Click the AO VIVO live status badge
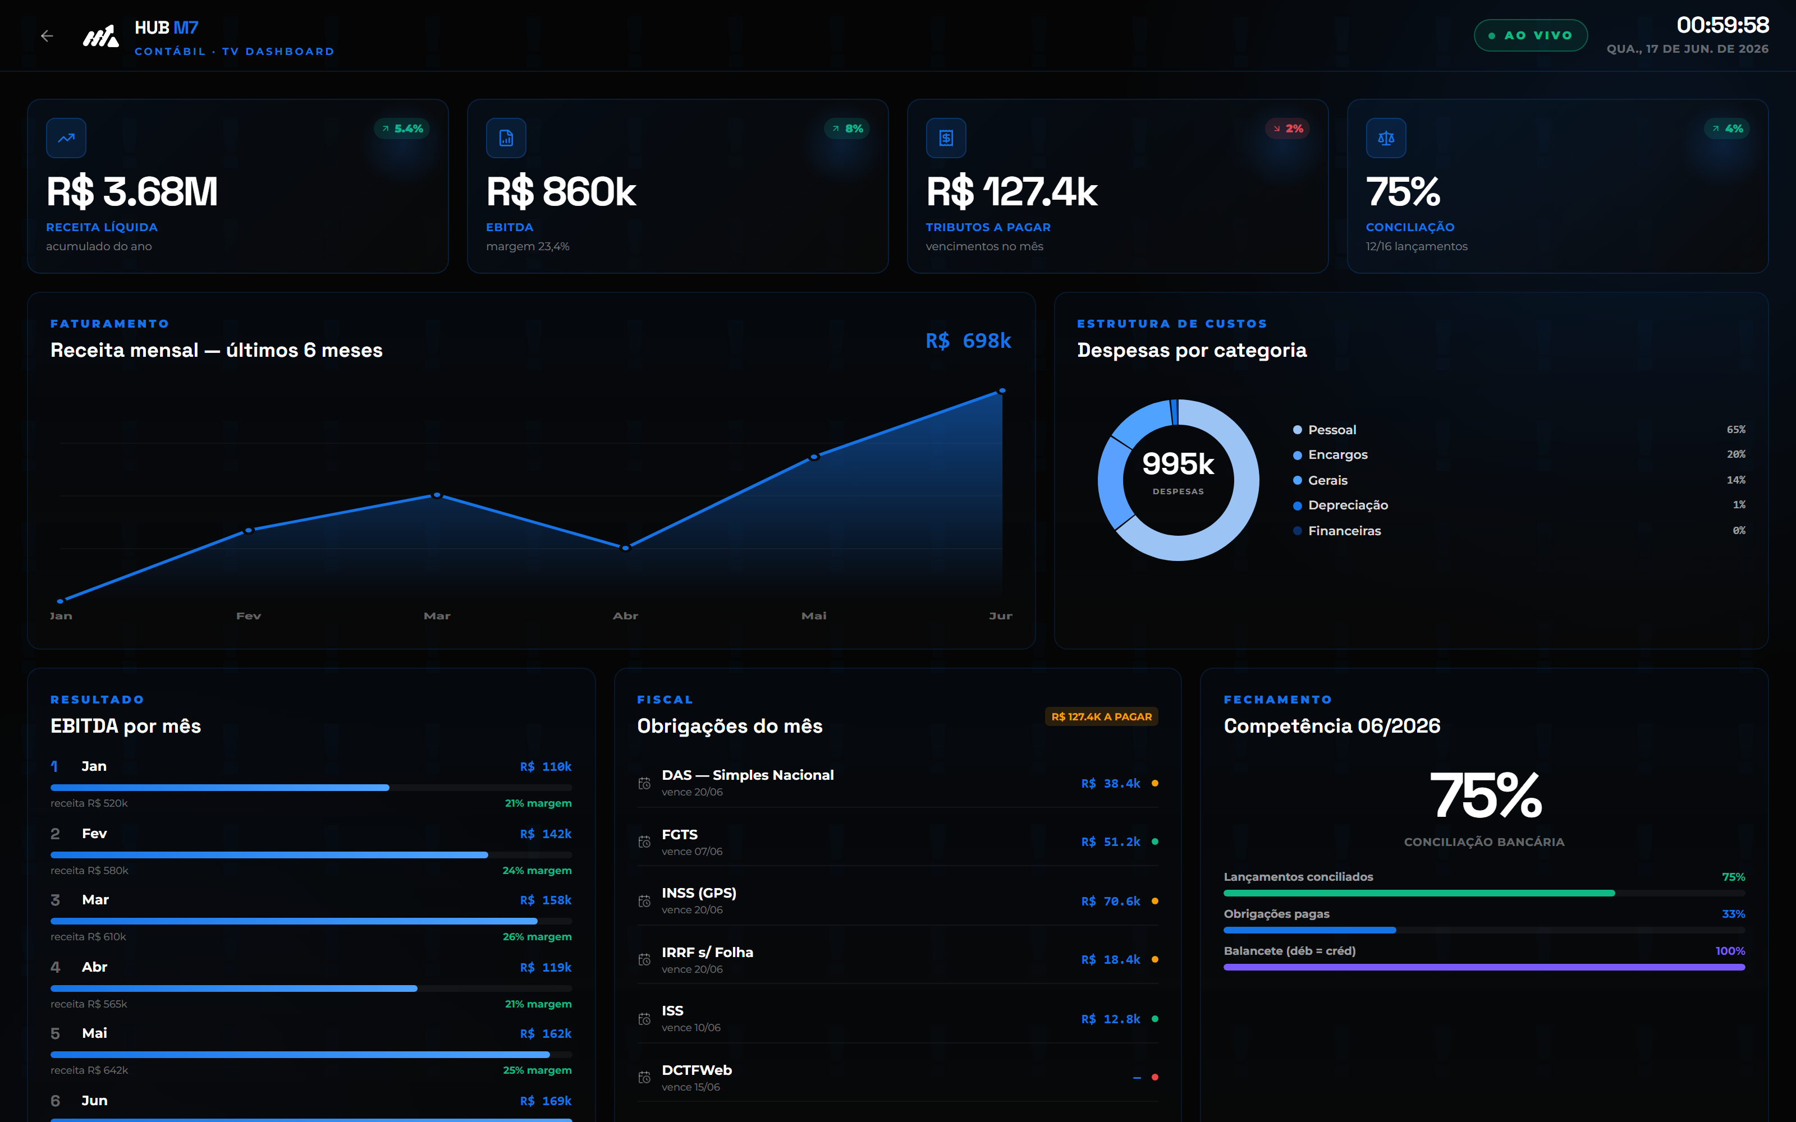 click(x=1531, y=35)
